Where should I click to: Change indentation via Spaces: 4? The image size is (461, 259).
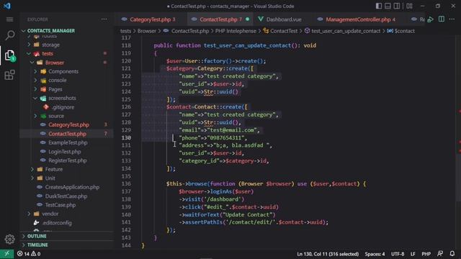375,254
